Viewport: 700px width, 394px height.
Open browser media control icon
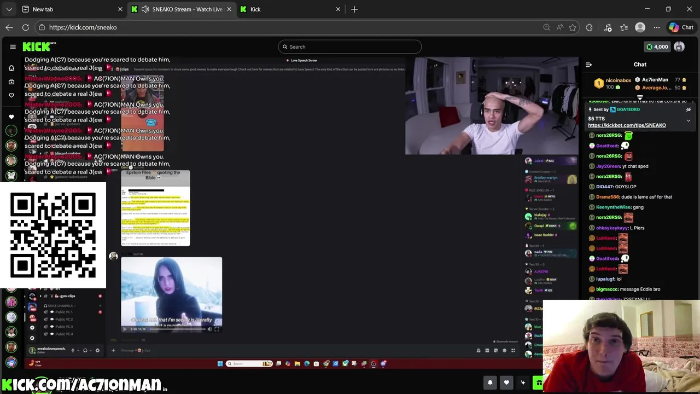pyautogui.click(x=608, y=27)
